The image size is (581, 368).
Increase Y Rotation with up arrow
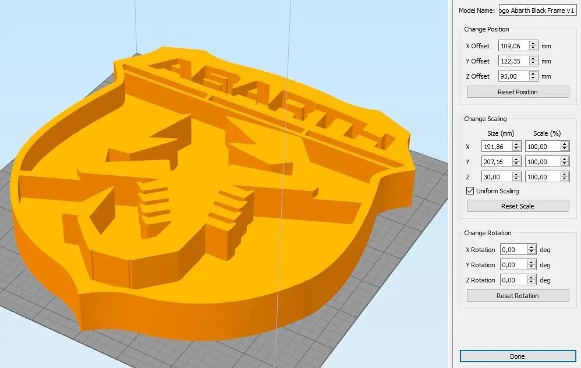click(532, 262)
